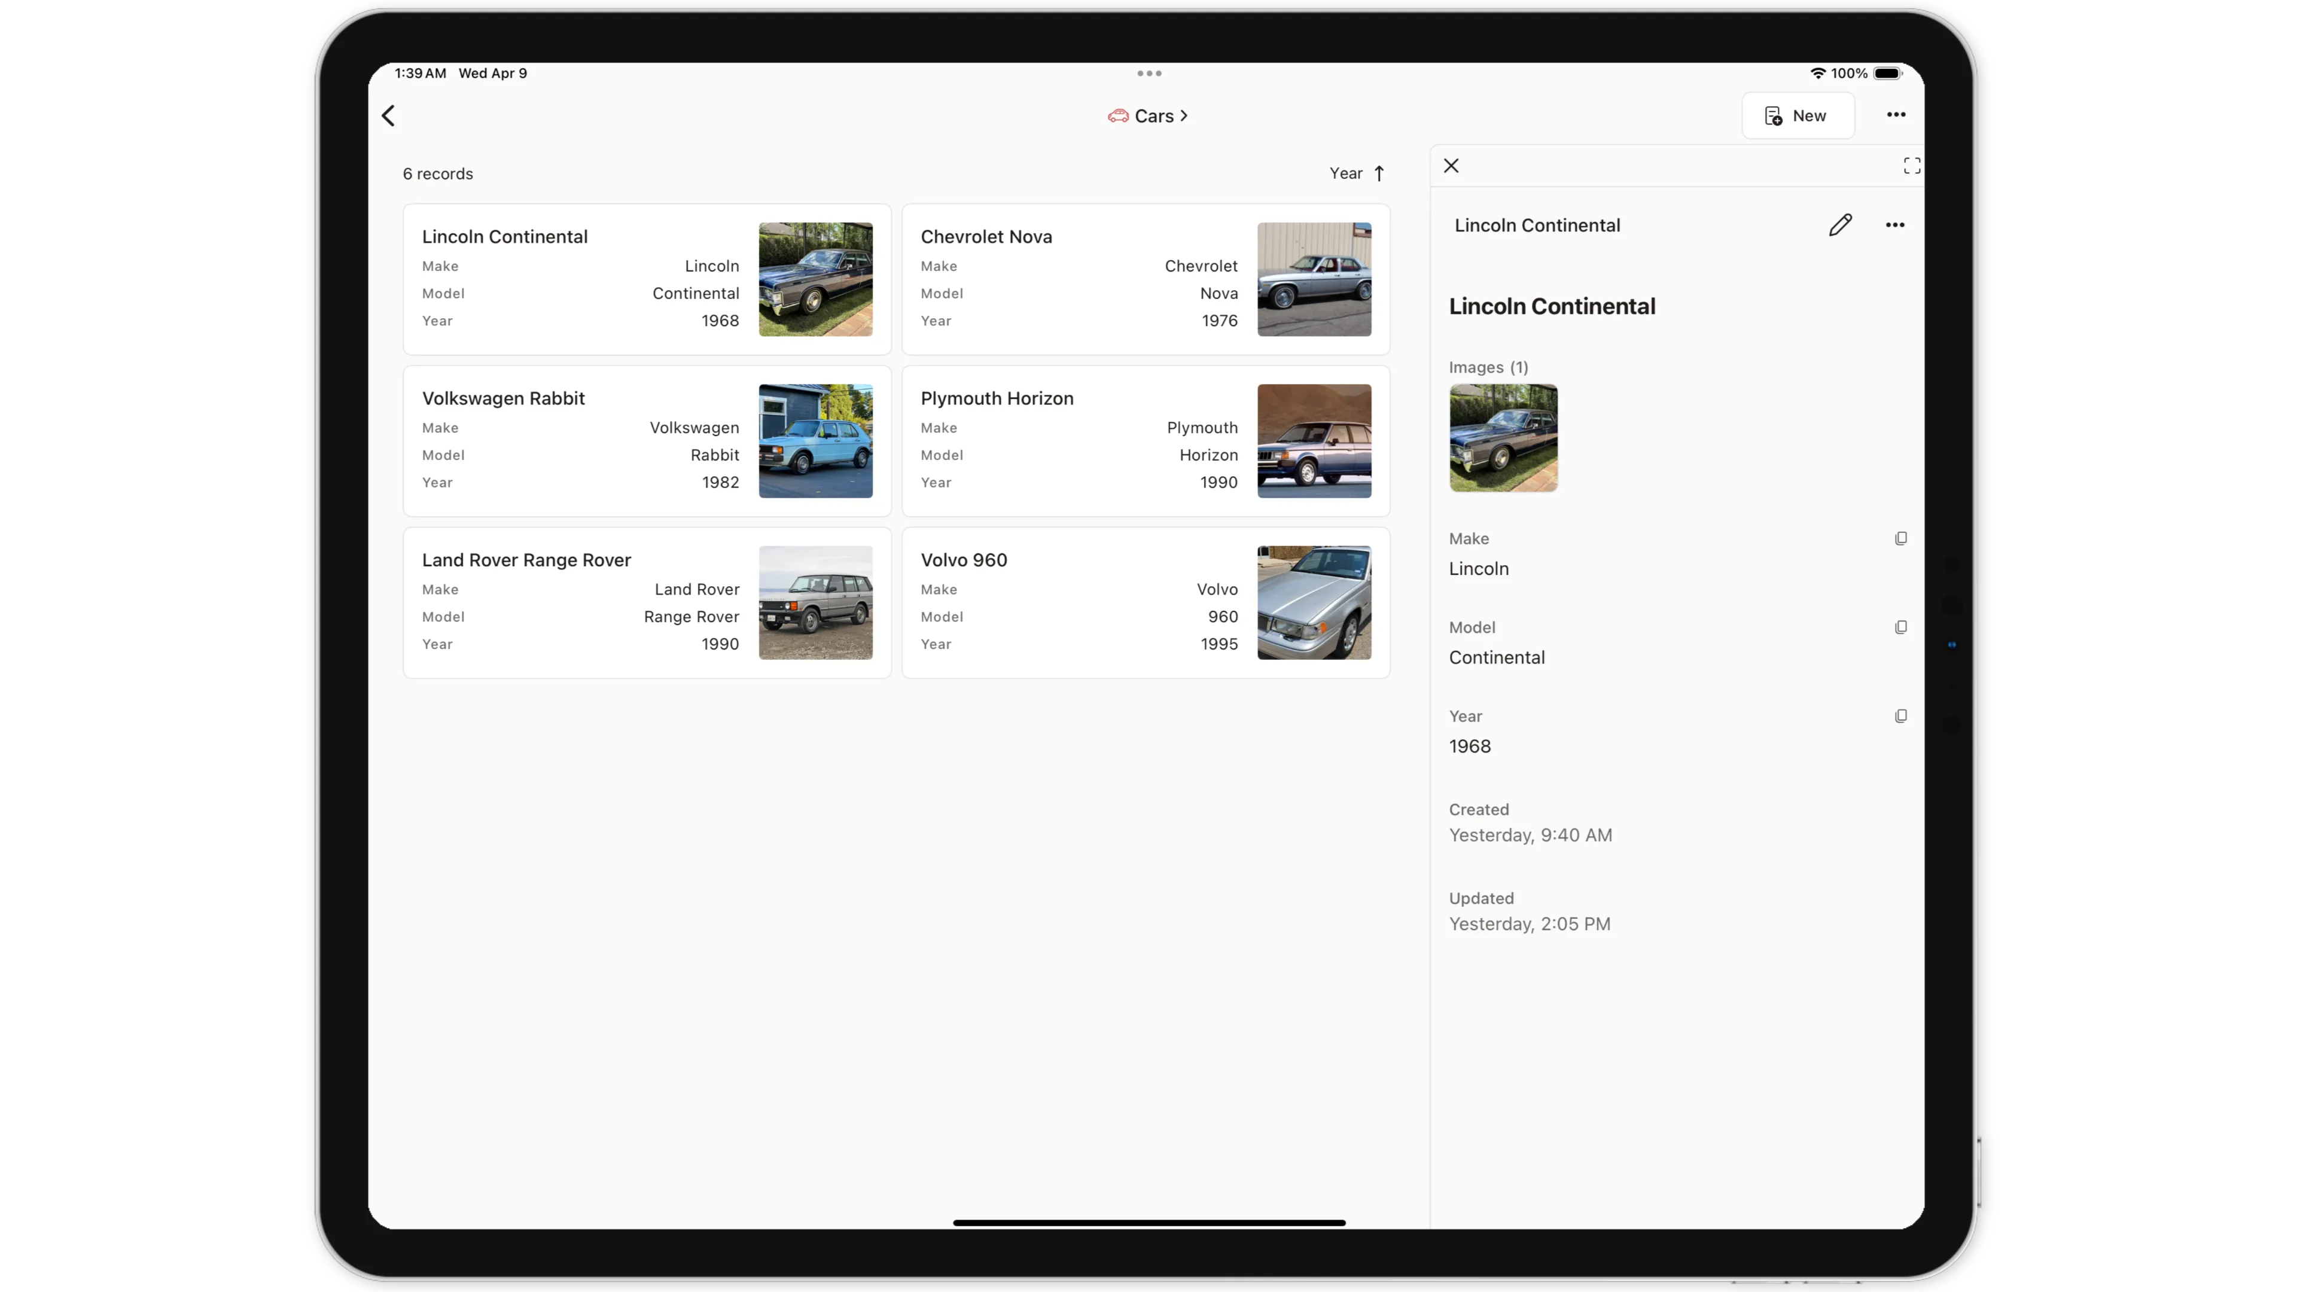Viewport: 2297px width, 1292px height.
Task: Select the Chevrolet Nova card
Action: coord(1145,279)
